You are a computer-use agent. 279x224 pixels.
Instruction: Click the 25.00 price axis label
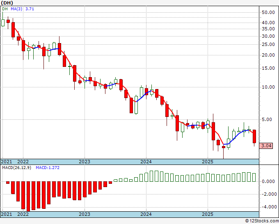[268, 44]
